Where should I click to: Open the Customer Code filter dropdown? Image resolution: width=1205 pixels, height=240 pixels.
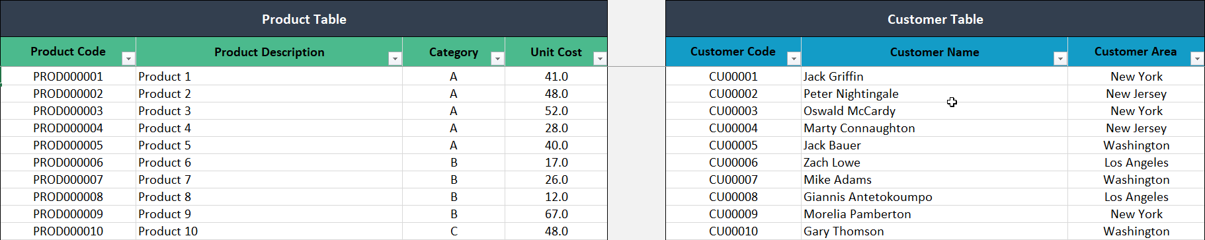coord(794,59)
